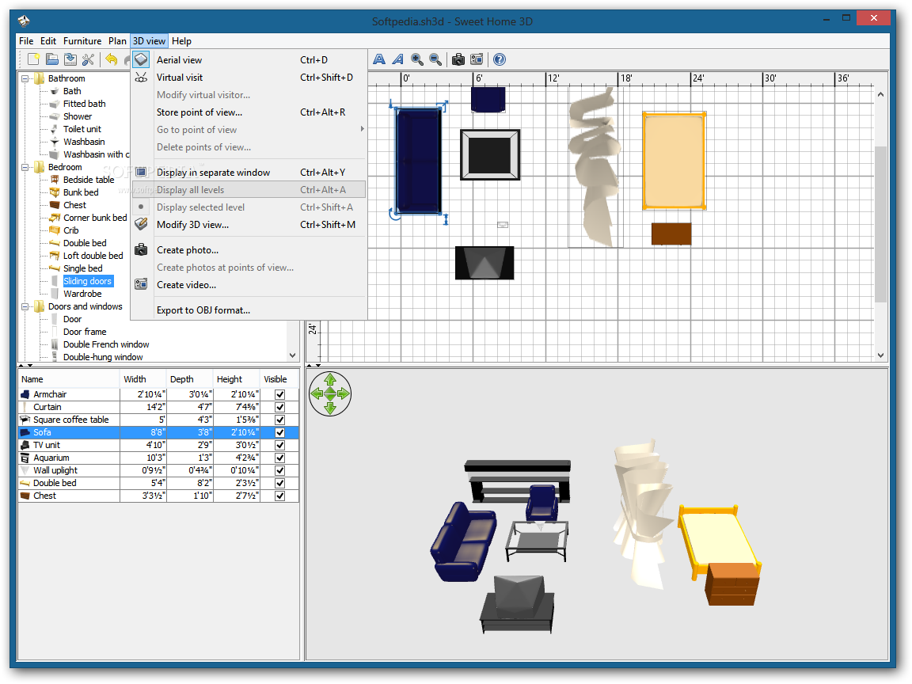Image resolution: width=912 pixels, height=684 pixels.
Task: Click the catalog tree scroll down arrow
Action: coord(293,355)
